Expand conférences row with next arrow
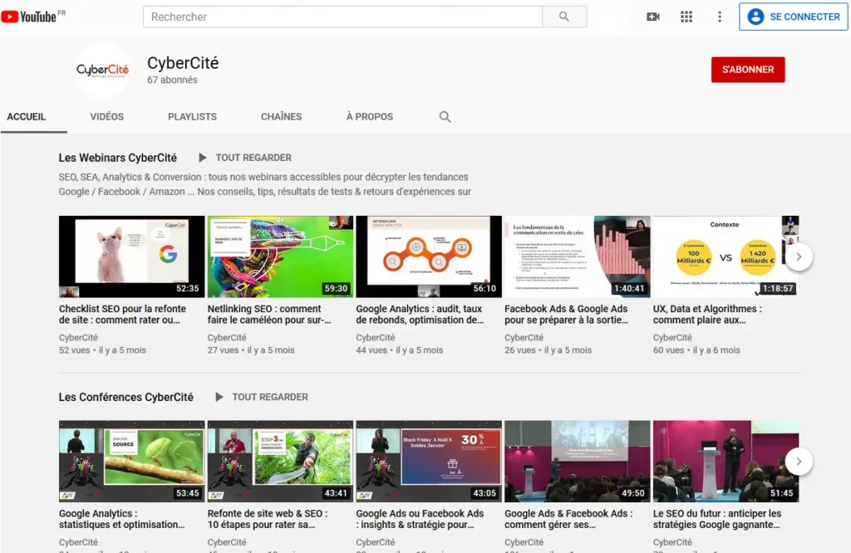The width and height of the screenshot is (851, 553). [799, 462]
